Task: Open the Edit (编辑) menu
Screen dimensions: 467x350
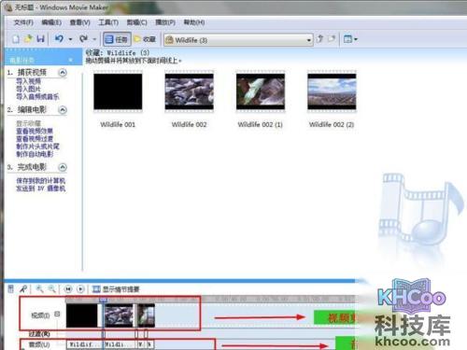Action: (x=51, y=22)
